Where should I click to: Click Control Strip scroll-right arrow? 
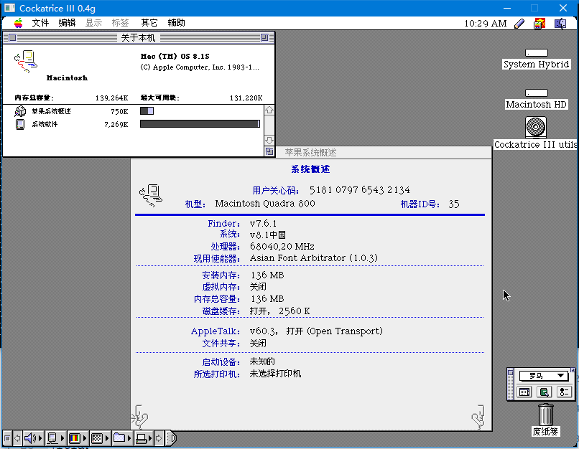click(x=159, y=438)
